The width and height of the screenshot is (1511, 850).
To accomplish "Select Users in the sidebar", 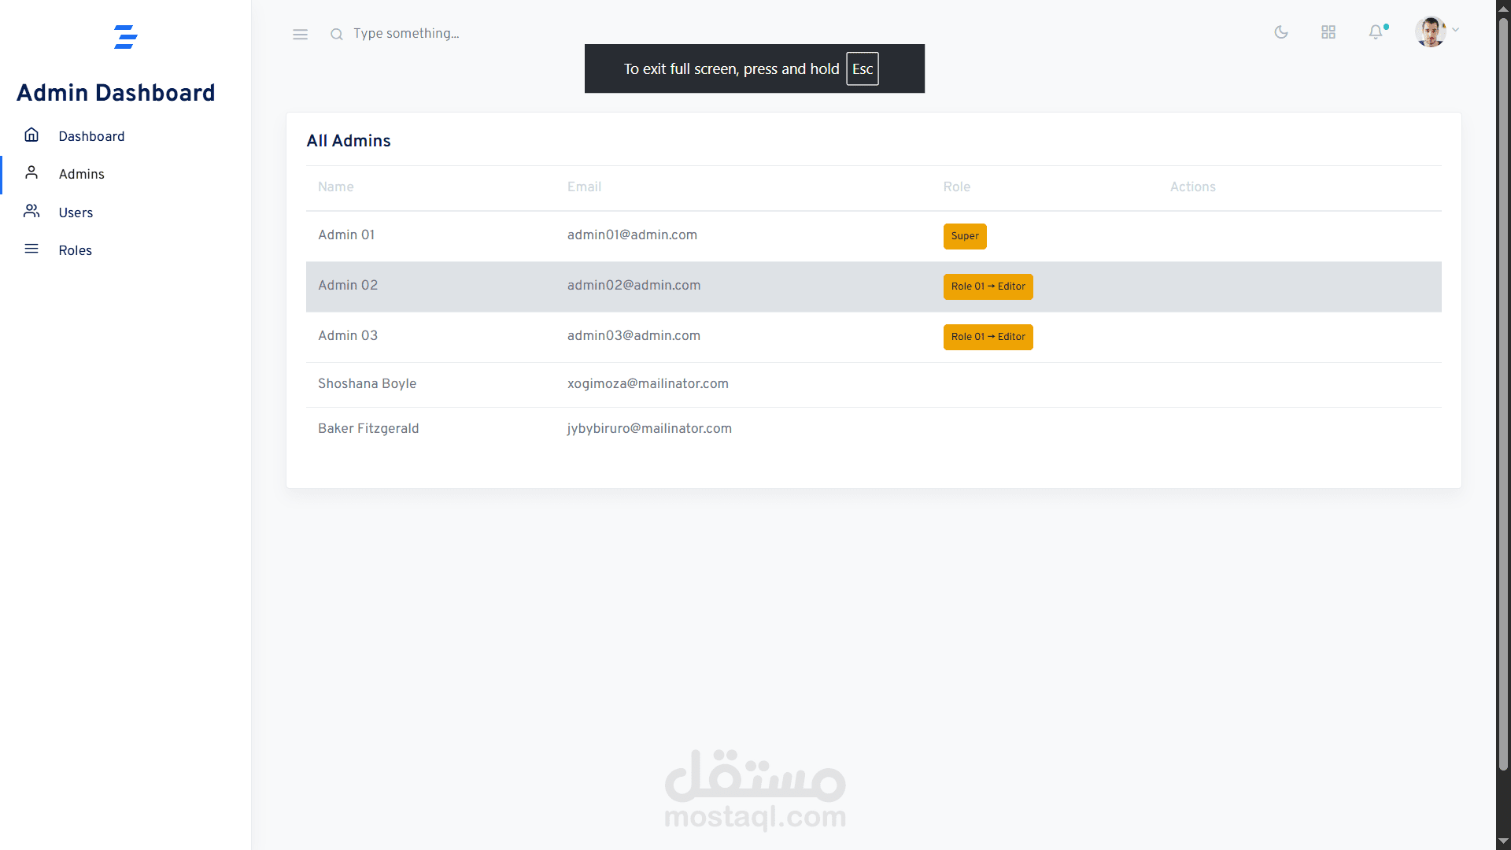I will coord(75,213).
